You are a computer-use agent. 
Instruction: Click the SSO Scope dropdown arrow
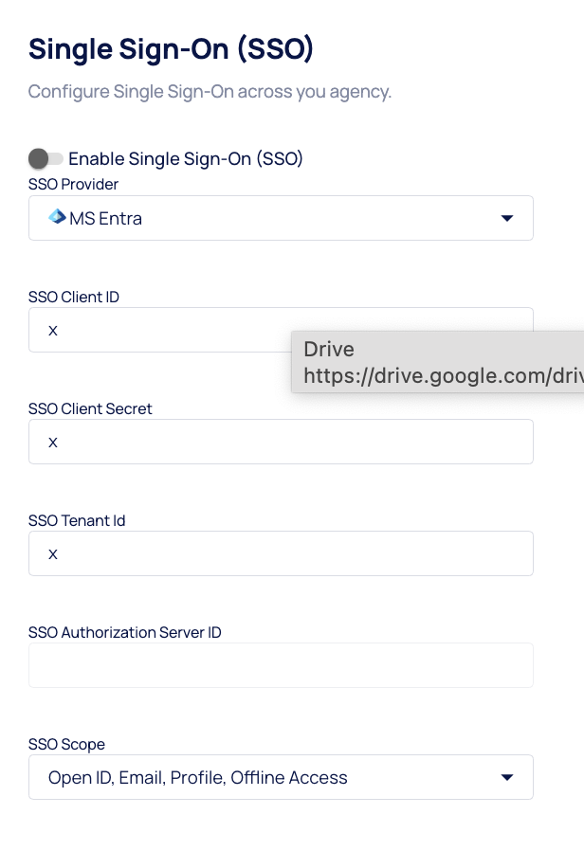[506, 778]
